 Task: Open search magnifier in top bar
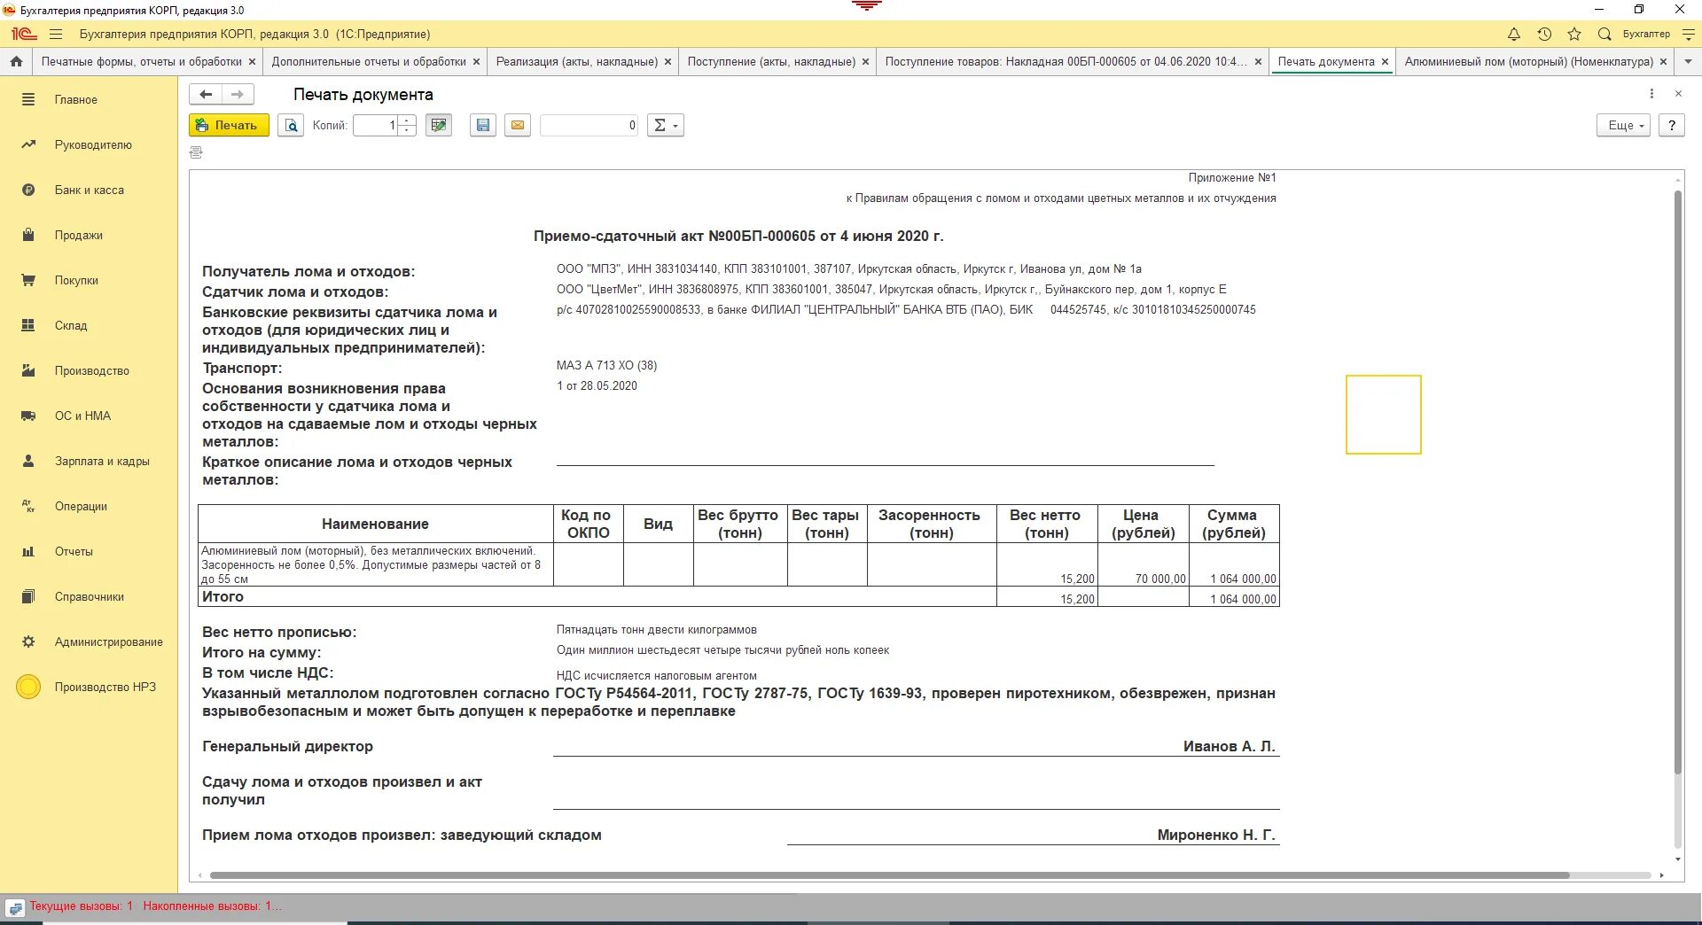(x=1604, y=34)
